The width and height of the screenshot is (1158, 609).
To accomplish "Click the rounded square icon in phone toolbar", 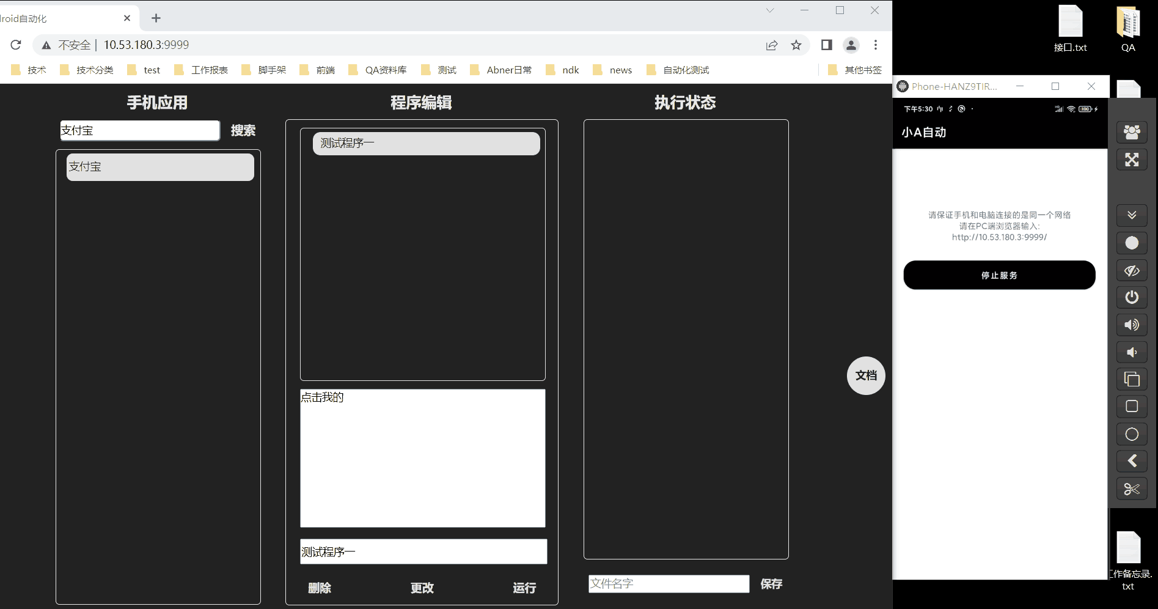I will click(1132, 407).
